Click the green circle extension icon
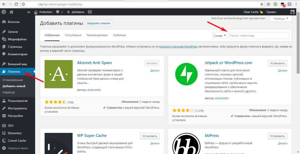This screenshot has width=300, height=154. [x=275, y=4]
